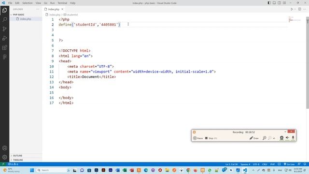The height and width of the screenshot is (174, 309).
Task: Open editor More Actions ellipsis
Action: click(305, 9)
